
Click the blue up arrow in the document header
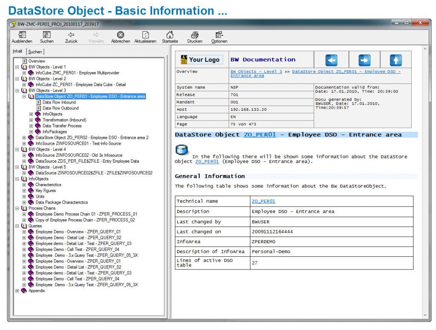pos(396,60)
